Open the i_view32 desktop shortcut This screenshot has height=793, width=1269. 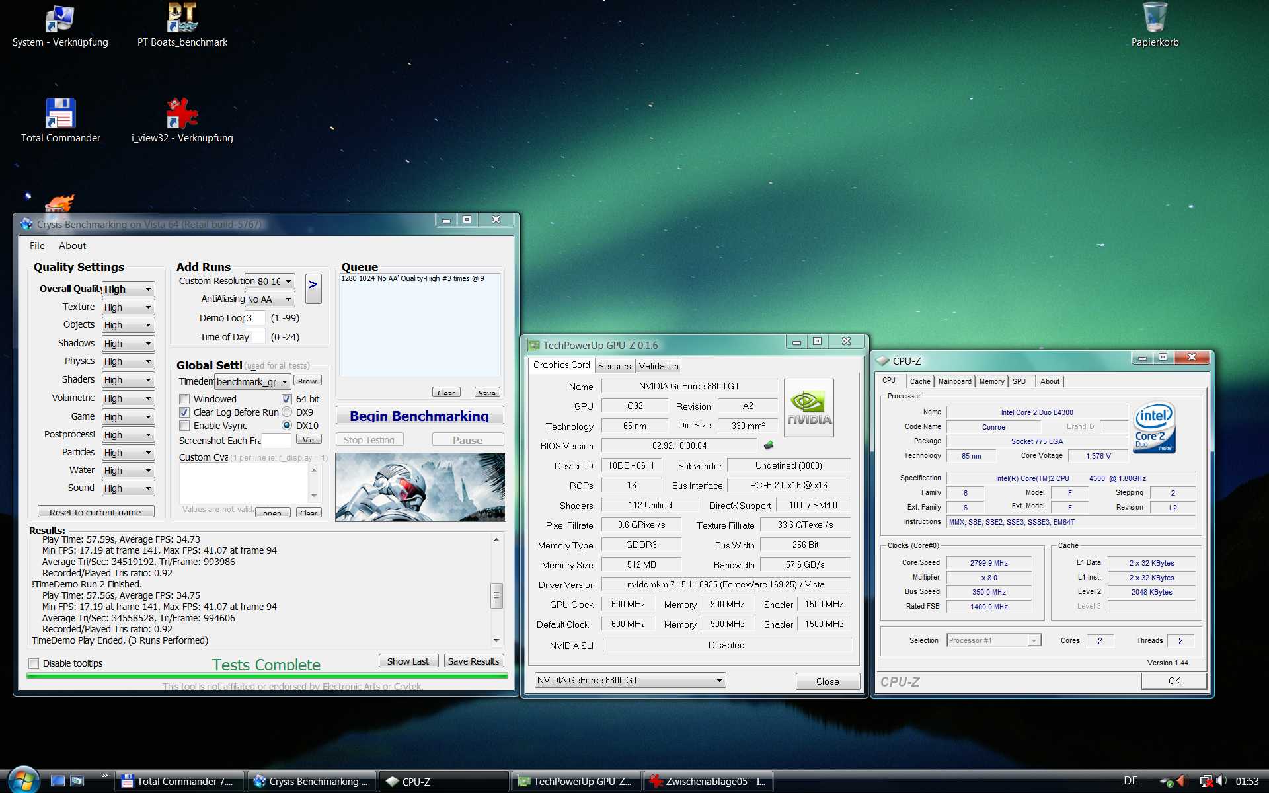182,114
